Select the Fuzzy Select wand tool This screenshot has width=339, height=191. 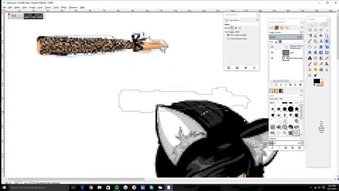pyautogui.click(x=327, y=30)
